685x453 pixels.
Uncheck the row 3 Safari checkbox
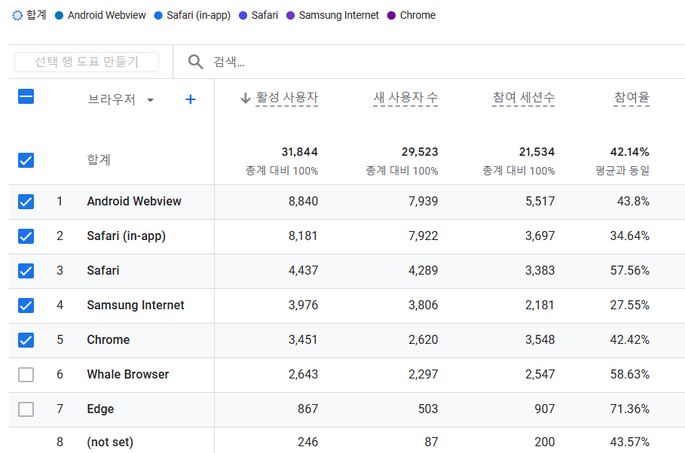coord(26,271)
